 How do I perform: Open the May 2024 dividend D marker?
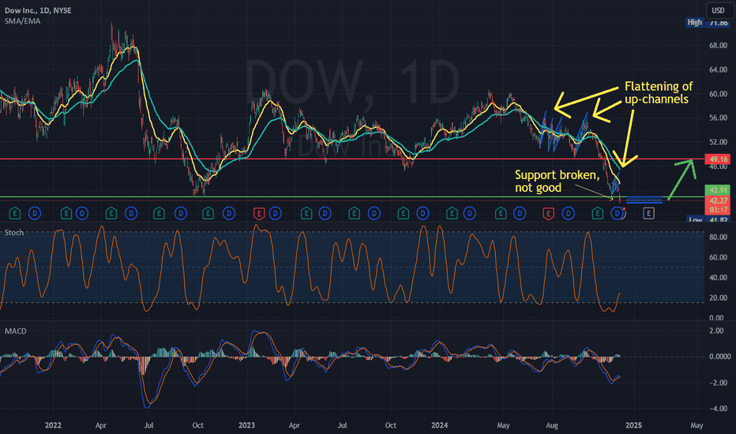click(520, 214)
